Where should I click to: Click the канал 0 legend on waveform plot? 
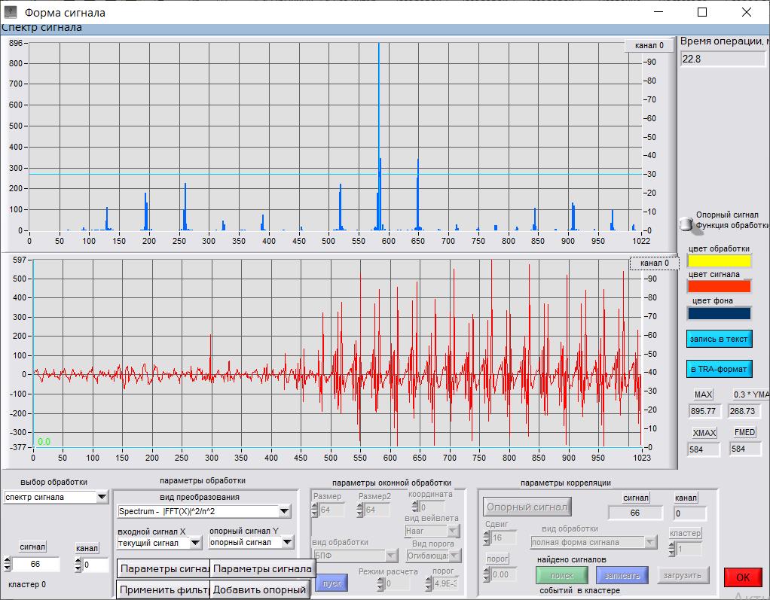(654, 263)
